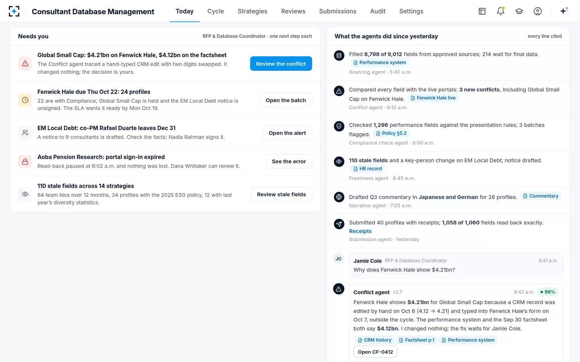Click the Review the conflict button

click(281, 64)
